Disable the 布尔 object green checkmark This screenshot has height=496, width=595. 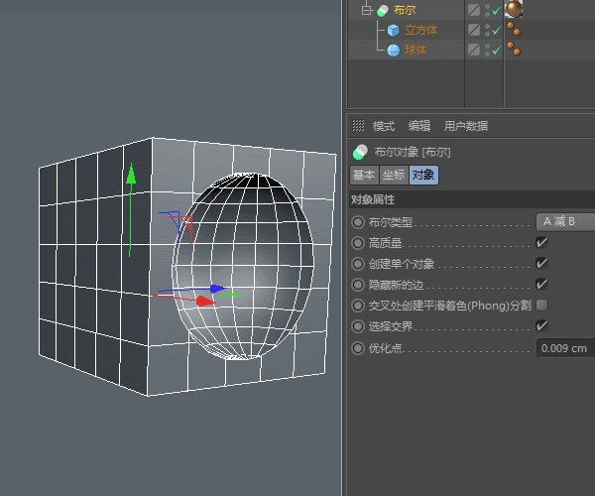[497, 11]
